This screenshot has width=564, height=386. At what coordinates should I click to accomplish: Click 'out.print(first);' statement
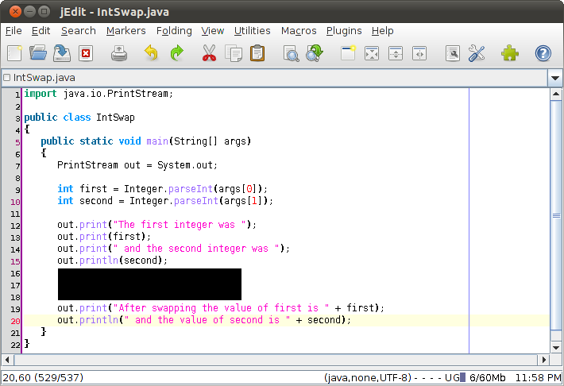click(x=104, y=237)
